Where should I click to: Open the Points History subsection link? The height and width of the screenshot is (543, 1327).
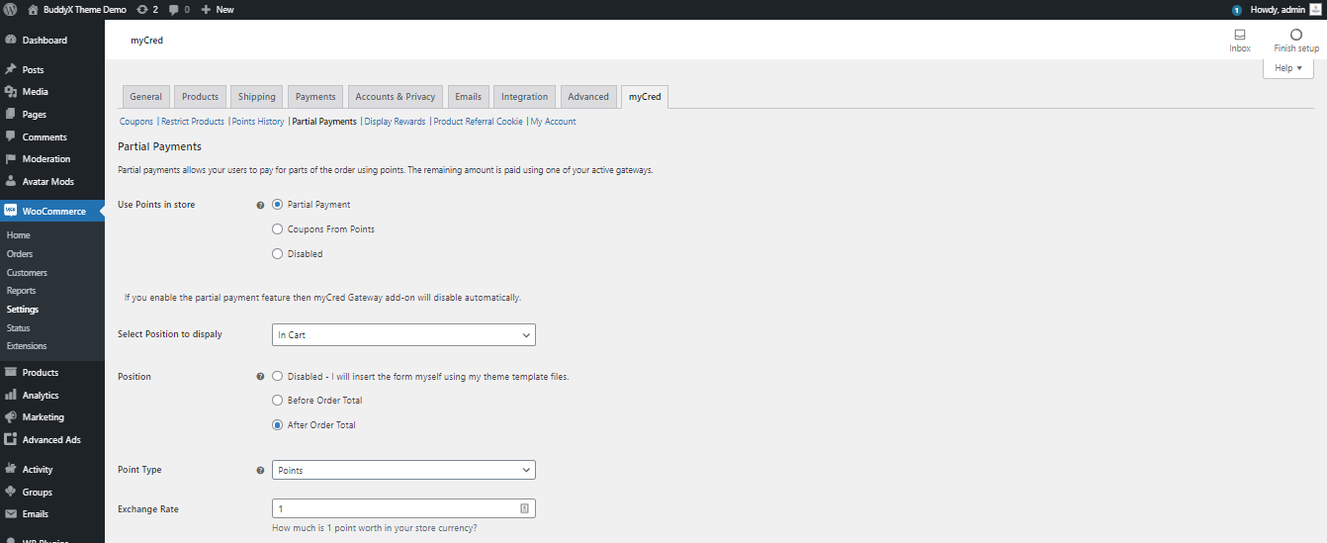[x=258, y=122]
